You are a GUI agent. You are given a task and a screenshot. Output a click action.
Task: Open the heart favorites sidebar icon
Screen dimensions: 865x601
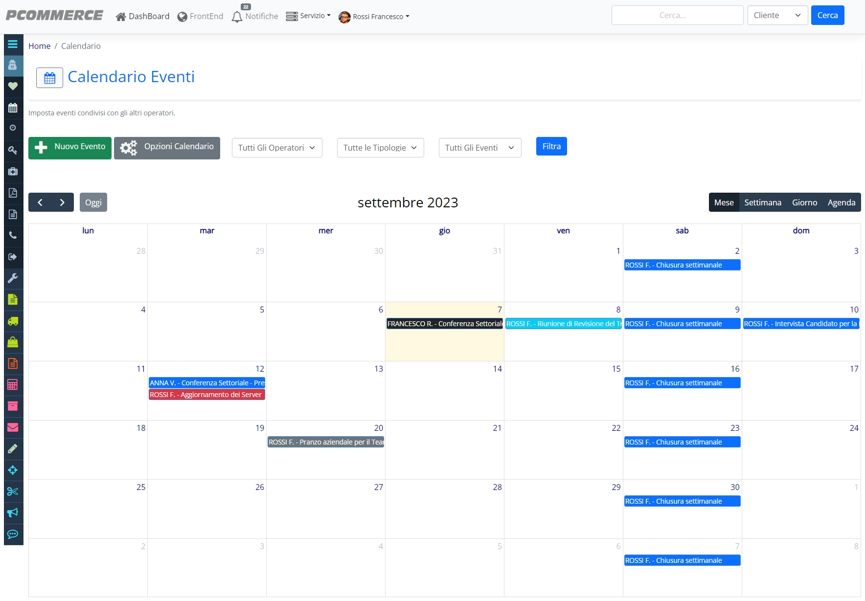(x=13, y=86)
